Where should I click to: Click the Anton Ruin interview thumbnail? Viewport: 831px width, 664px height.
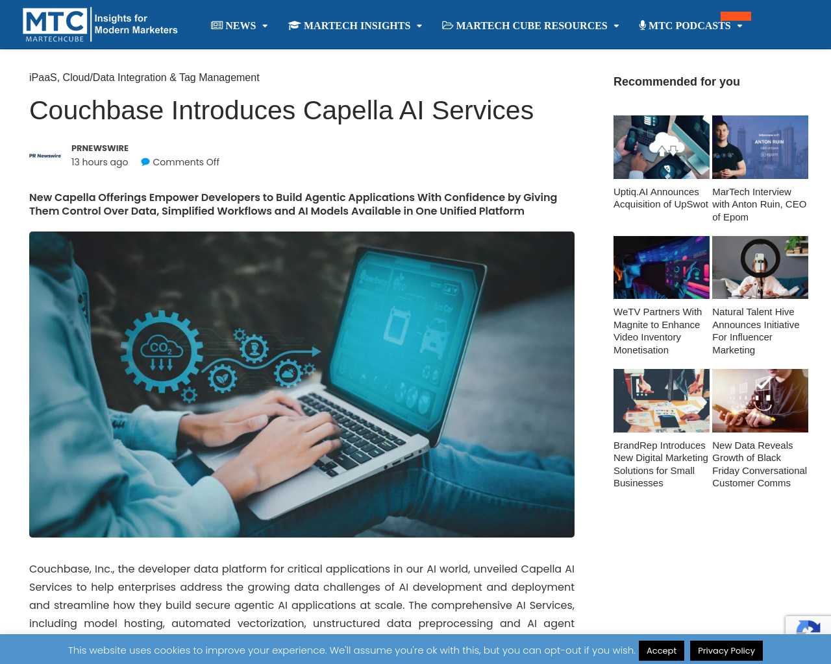[760, 147]
